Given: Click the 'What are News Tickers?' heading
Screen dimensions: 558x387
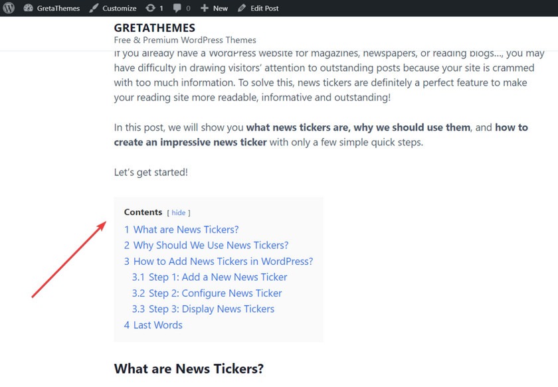Looking at the screenshot, I should click(x=189, y=368).
